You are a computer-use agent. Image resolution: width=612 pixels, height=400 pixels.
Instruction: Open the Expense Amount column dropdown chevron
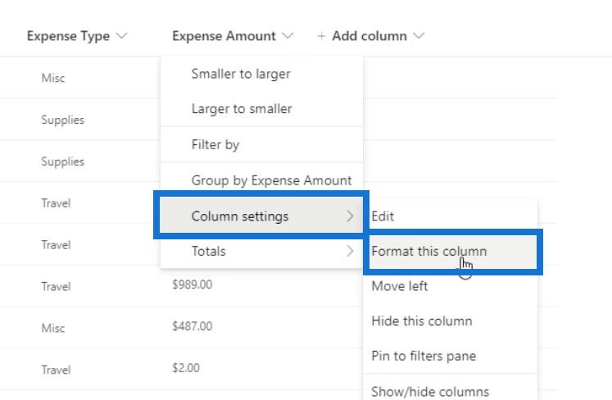point(288,36)
